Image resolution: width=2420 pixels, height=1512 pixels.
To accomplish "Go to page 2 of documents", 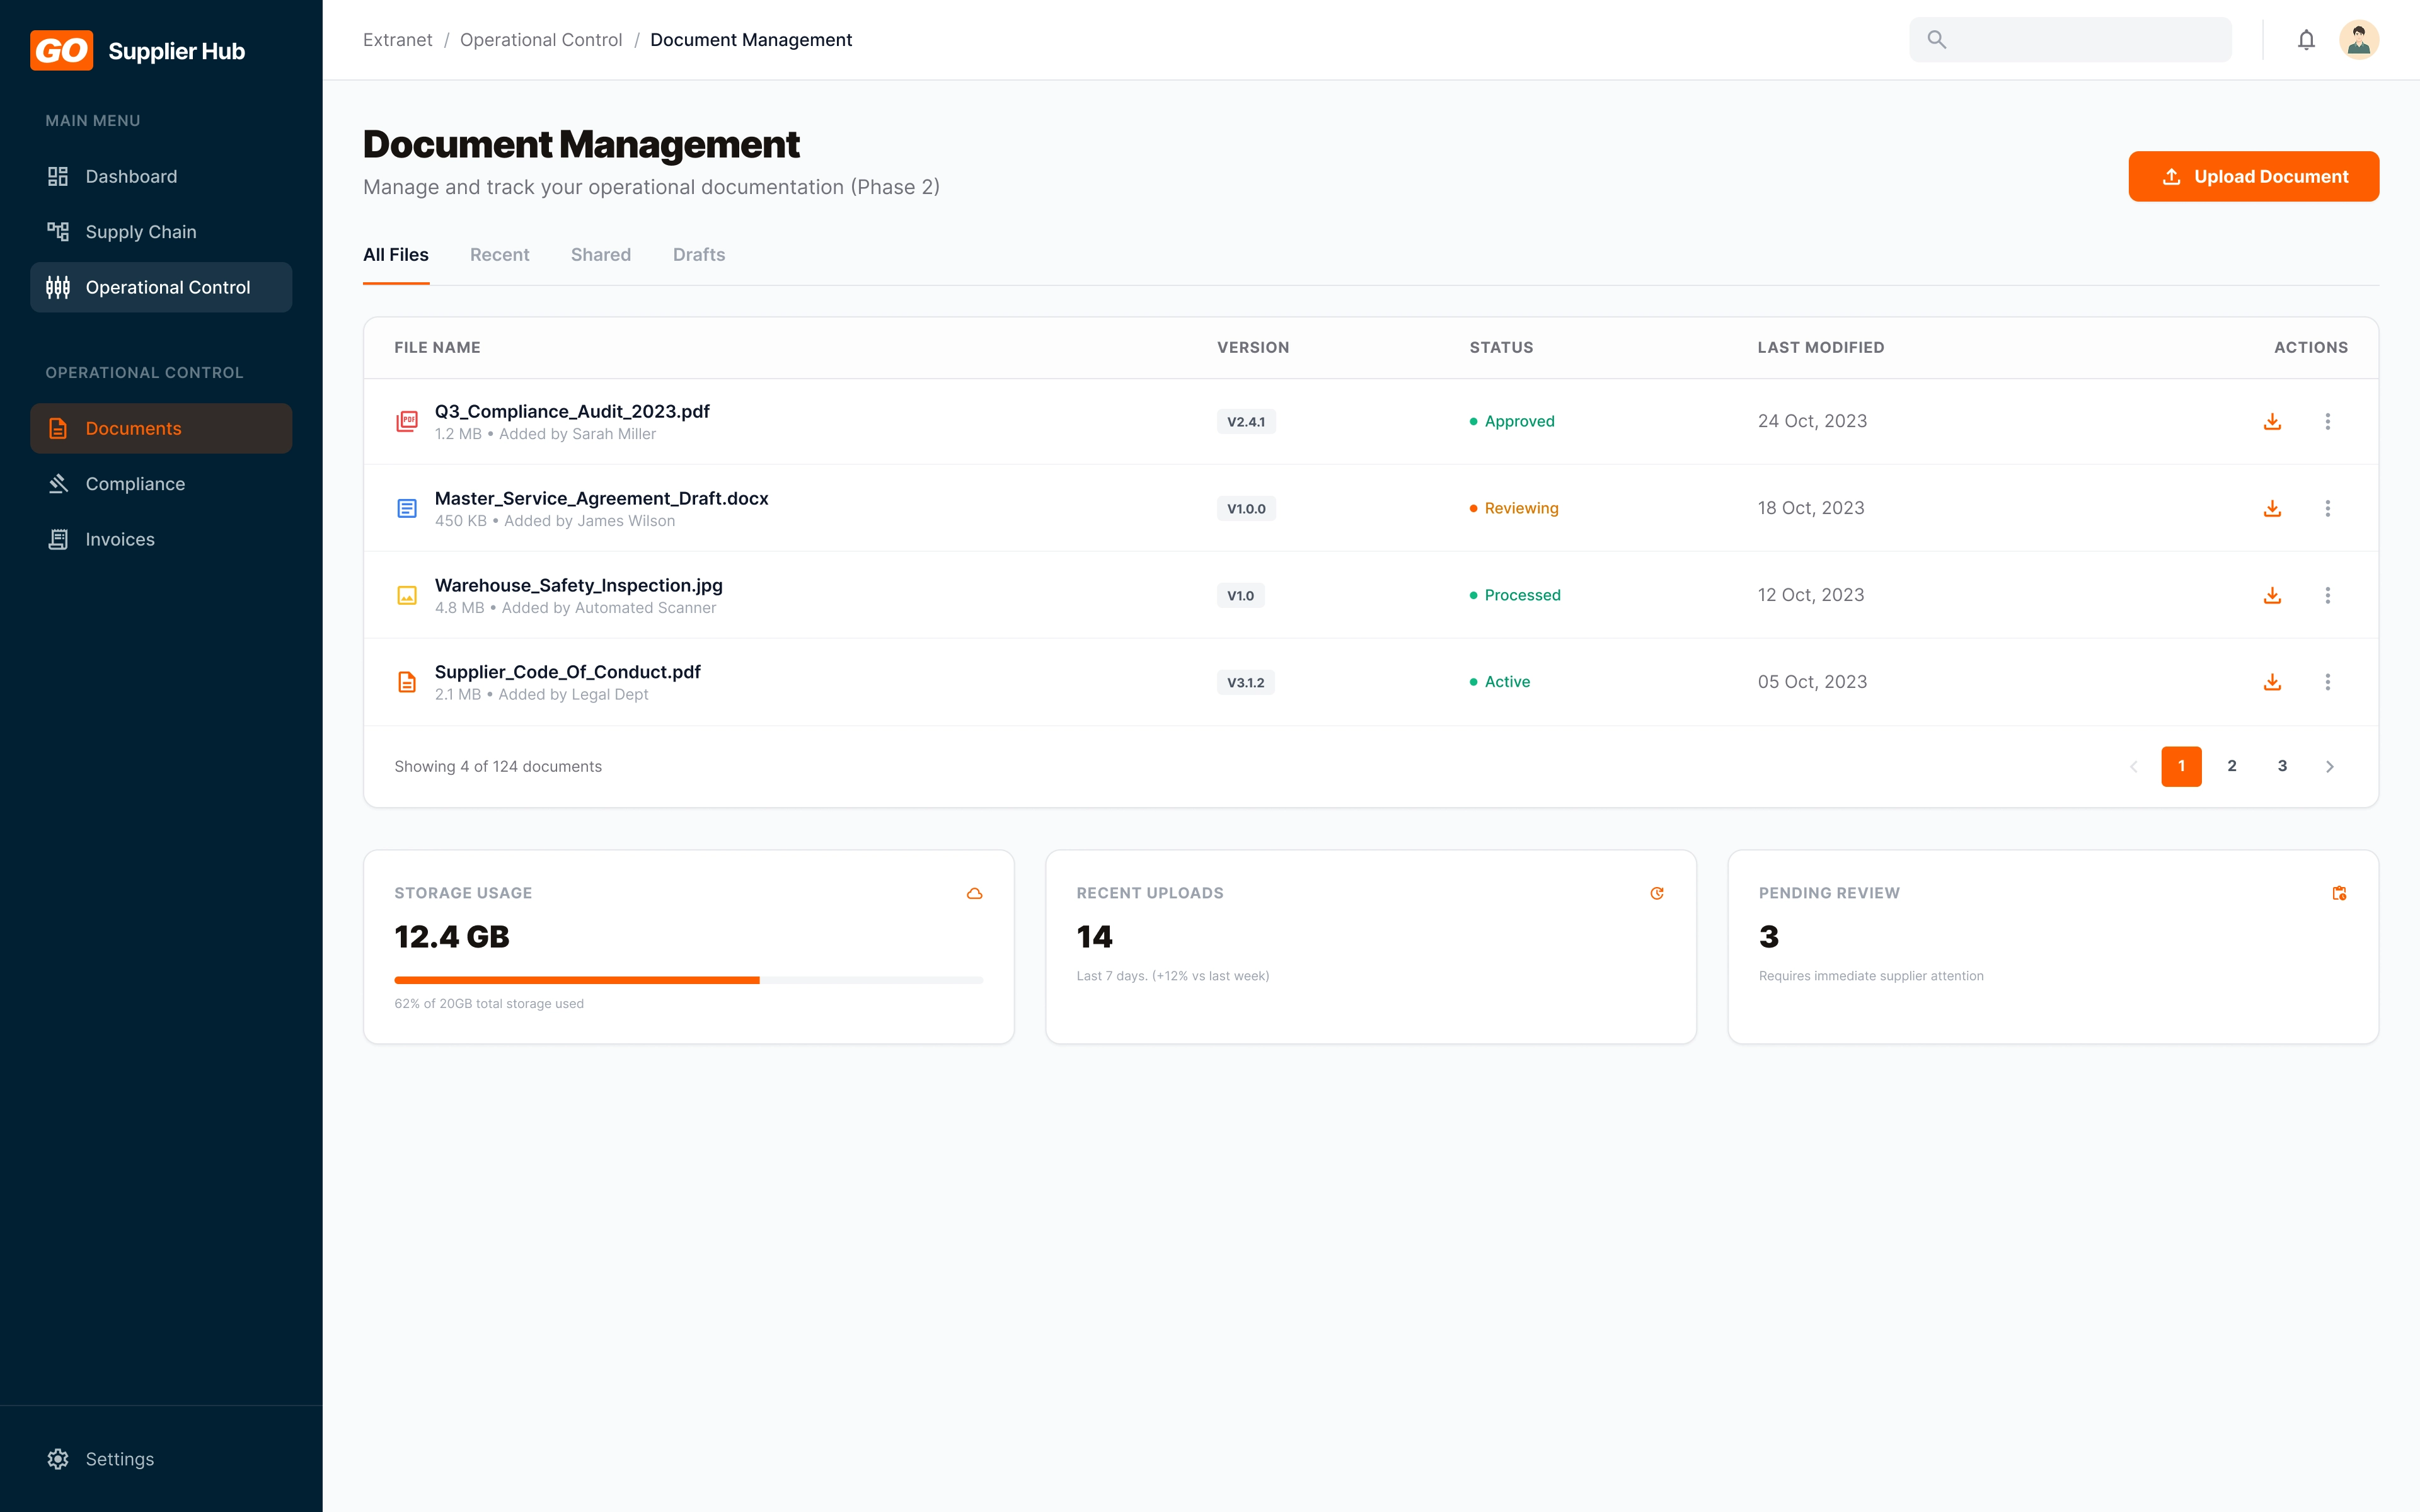I will (x=2231, y=766).
